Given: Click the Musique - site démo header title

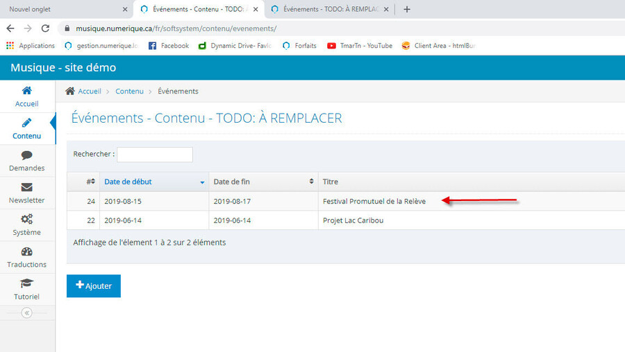Looking at the screenshot, I should pos(63,68).
